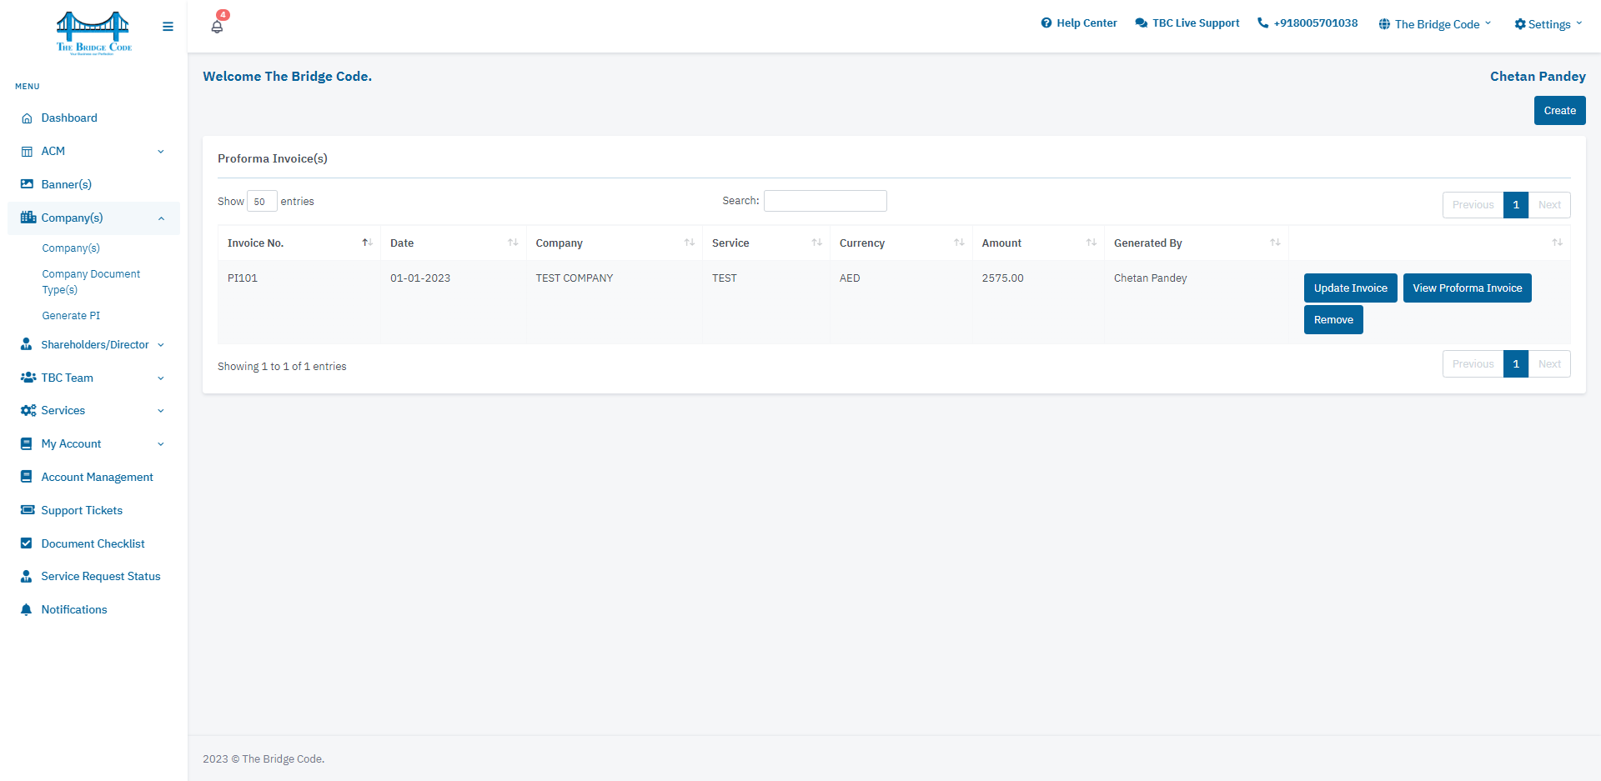Open Generate PI submenu item

[71, 316]
